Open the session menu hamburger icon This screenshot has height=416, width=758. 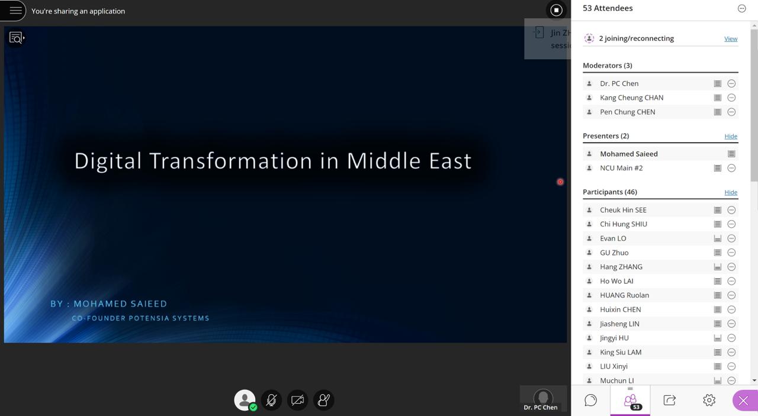point(14,11)
